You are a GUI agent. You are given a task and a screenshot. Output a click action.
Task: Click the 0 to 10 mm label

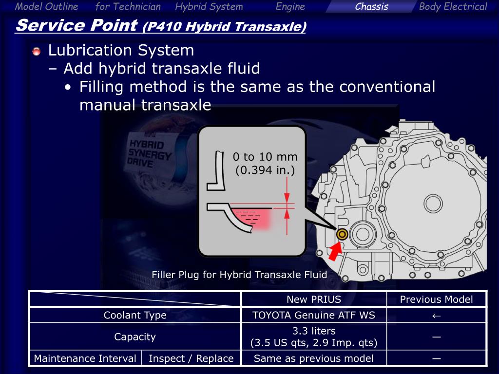(x=265, y=156)
